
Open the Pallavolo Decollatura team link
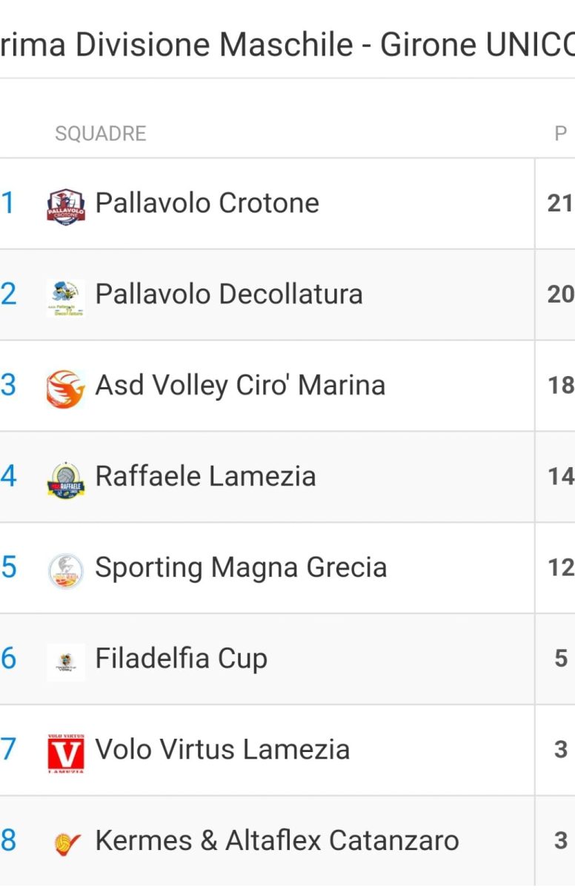(229, 294)
